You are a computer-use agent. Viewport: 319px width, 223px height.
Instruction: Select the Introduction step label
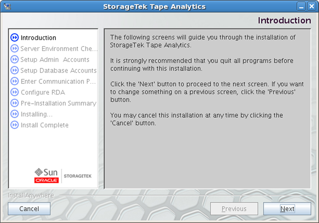point(38,38)
